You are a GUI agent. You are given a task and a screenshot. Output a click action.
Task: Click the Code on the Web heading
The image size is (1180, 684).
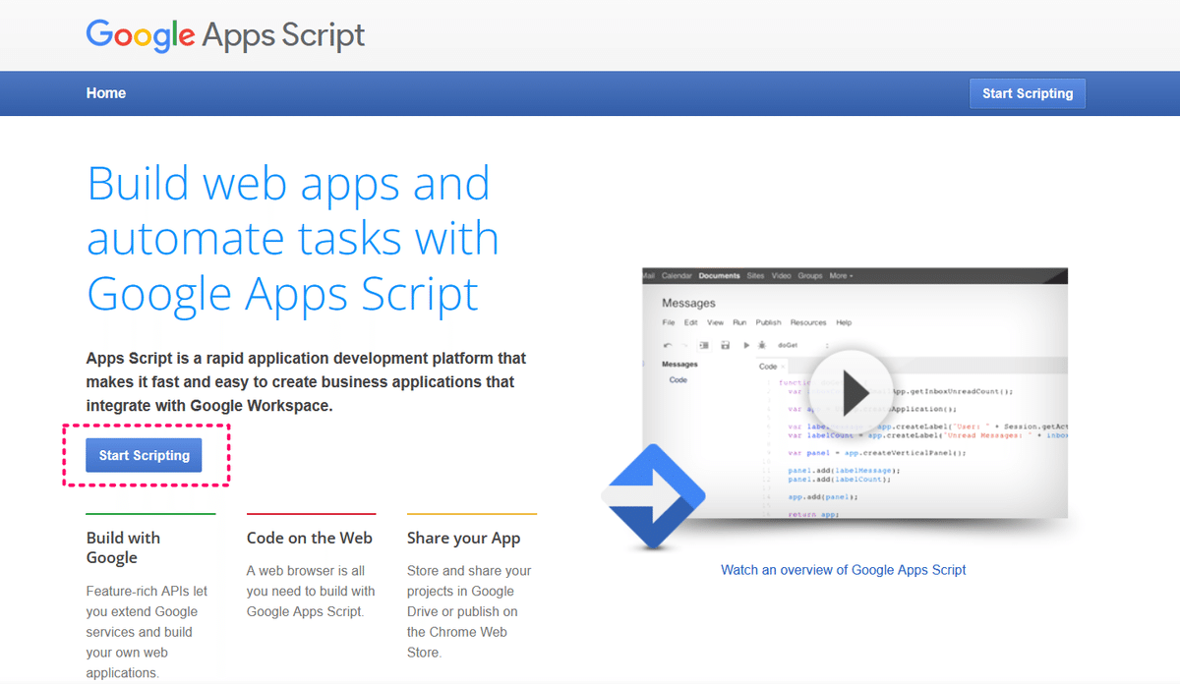310,538
